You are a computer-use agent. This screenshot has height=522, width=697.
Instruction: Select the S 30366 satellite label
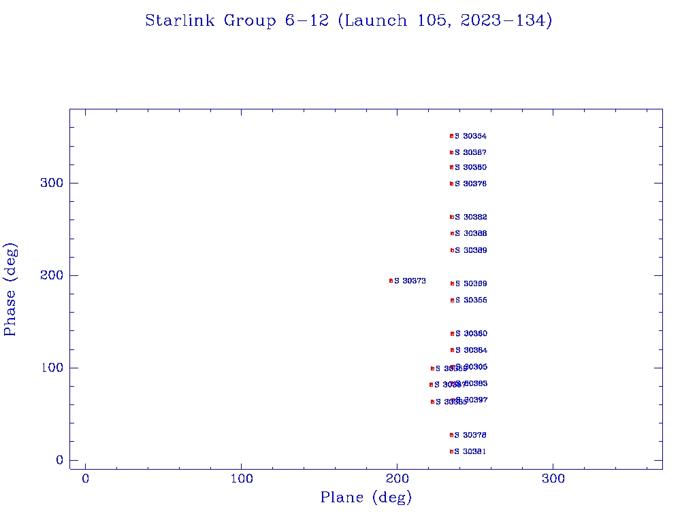(x=471, y=300)
